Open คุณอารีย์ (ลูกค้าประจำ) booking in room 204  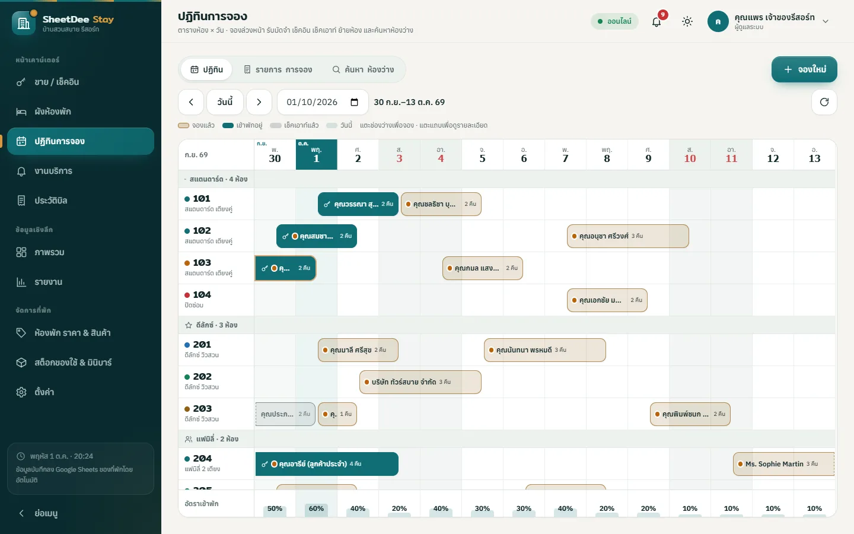pyautogui.click(x=327, y=464)
